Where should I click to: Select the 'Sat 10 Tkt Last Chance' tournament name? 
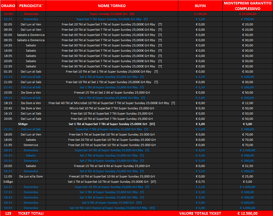[112, 208]
